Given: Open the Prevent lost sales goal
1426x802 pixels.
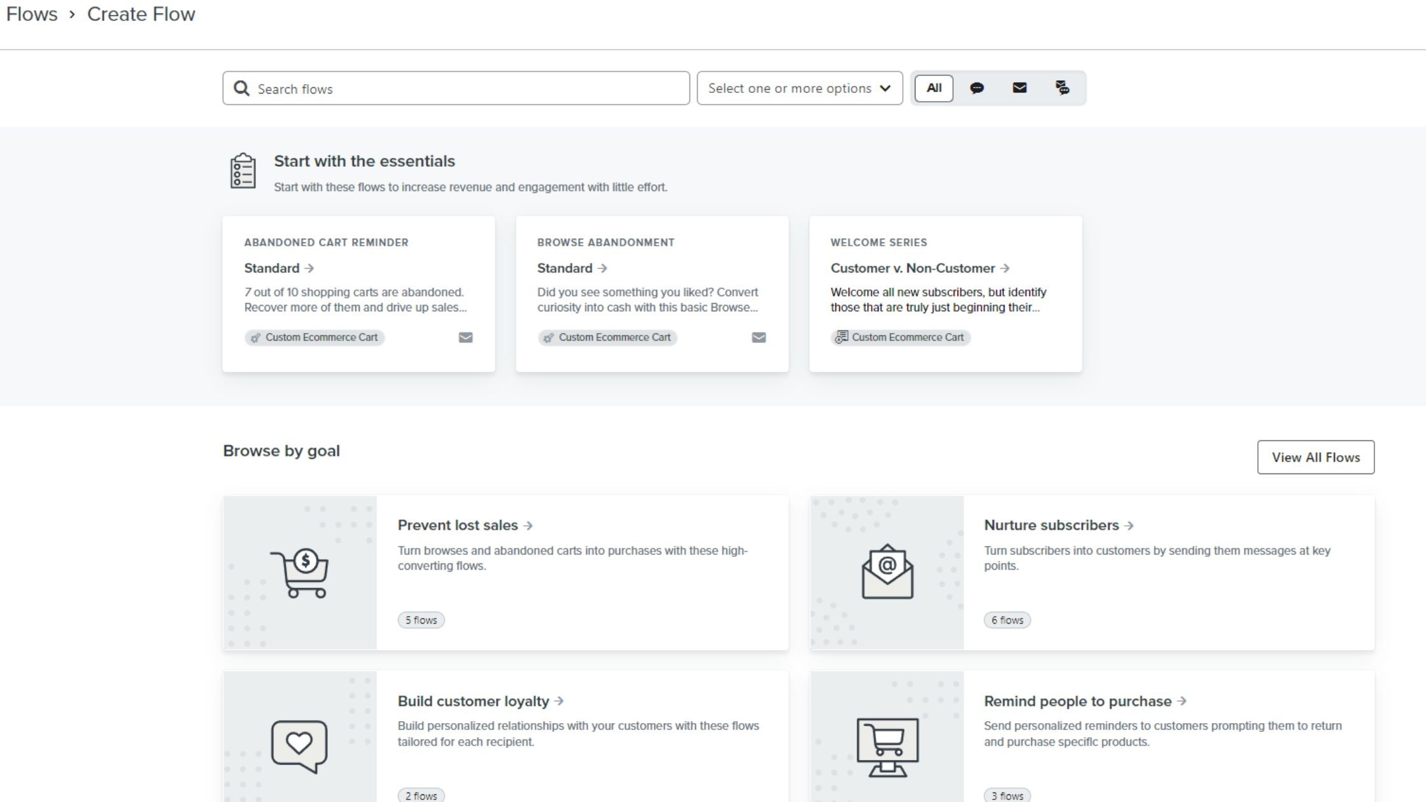Looking at the screenshot, I should pyautogui.click(x=465, y=525).
